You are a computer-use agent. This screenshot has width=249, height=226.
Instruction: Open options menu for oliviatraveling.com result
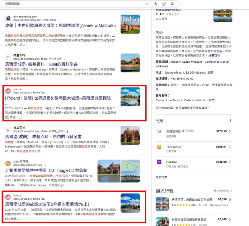[x=59, y=20]
